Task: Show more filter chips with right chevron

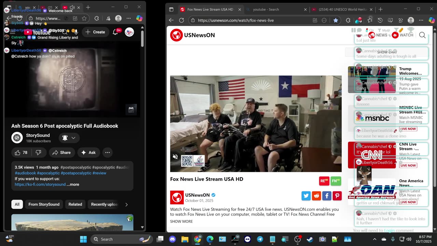Action: [126, 204]
